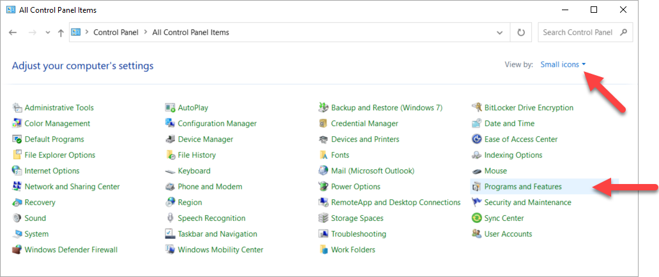Click the Credential Manager icon

(x=324, y=124)
